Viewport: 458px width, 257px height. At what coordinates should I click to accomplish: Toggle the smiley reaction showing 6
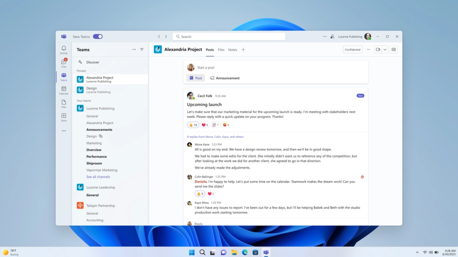226,125
